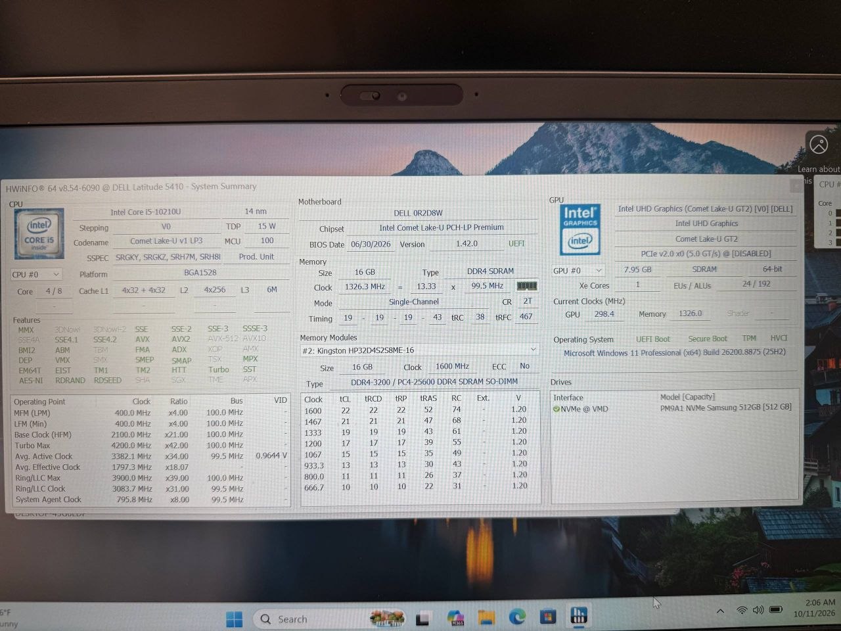Click the battery status tray icon
The width and height of the screenshot is (841, 631).
[776, 609]
